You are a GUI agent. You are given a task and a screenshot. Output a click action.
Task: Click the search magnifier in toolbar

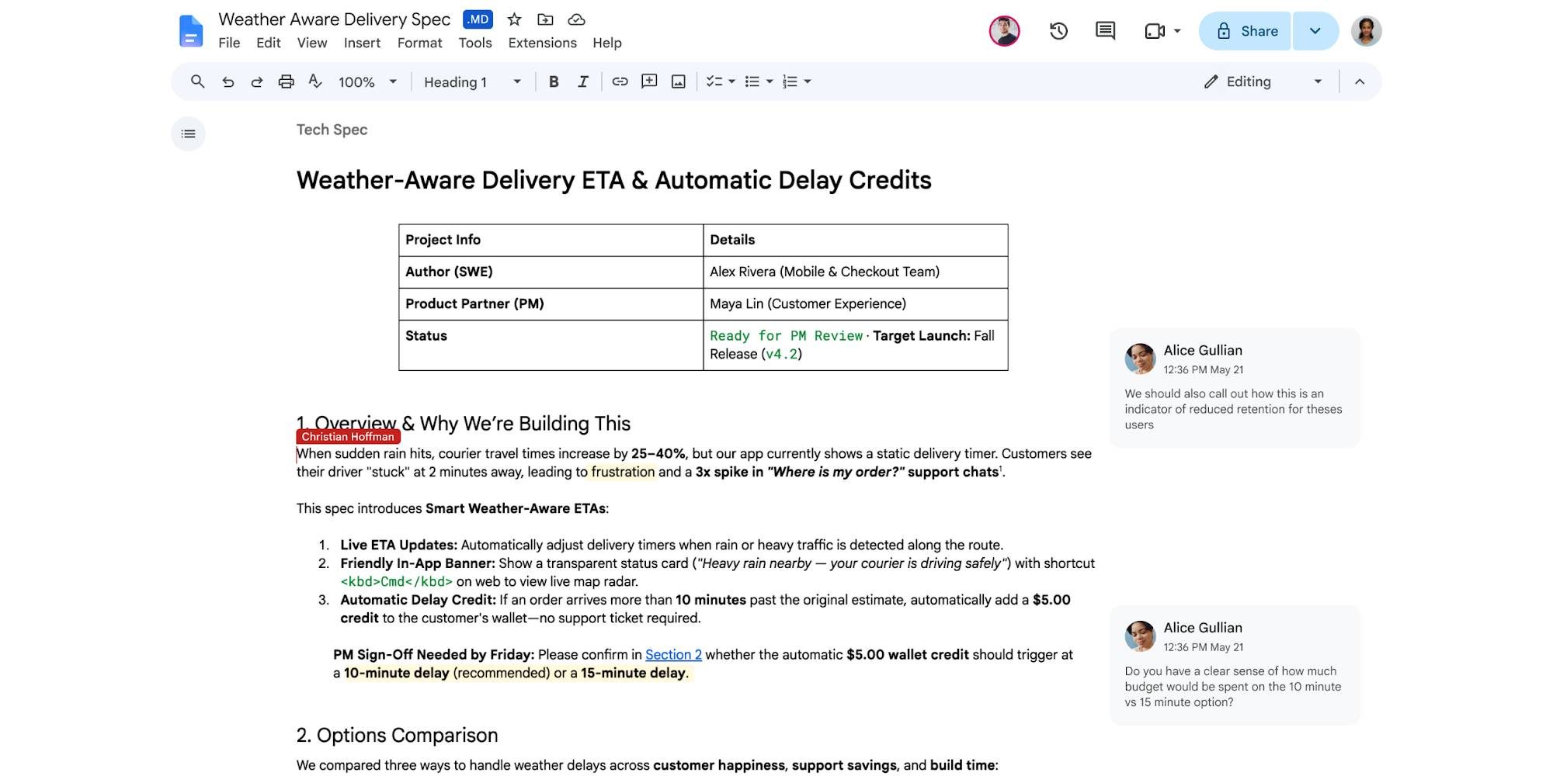197,81
